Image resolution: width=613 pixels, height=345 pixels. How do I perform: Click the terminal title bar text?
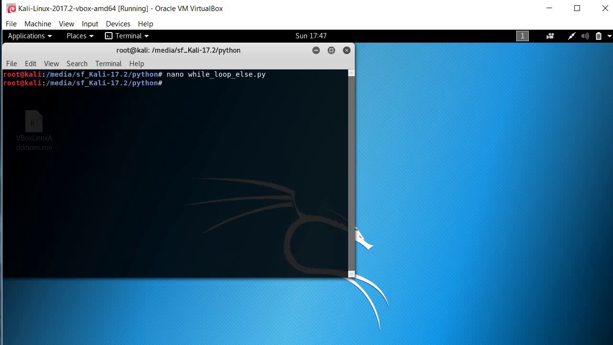click(178, 50)
